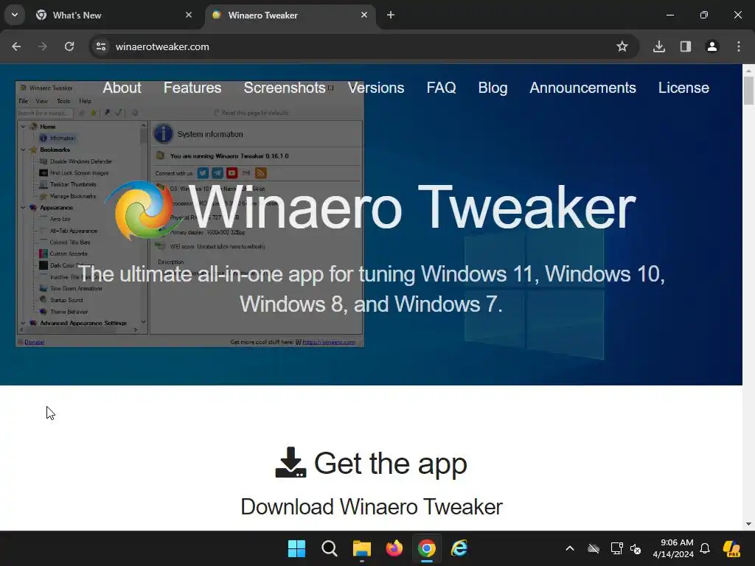
Task: Open Chrome side panel
Action: coord(686,46)
